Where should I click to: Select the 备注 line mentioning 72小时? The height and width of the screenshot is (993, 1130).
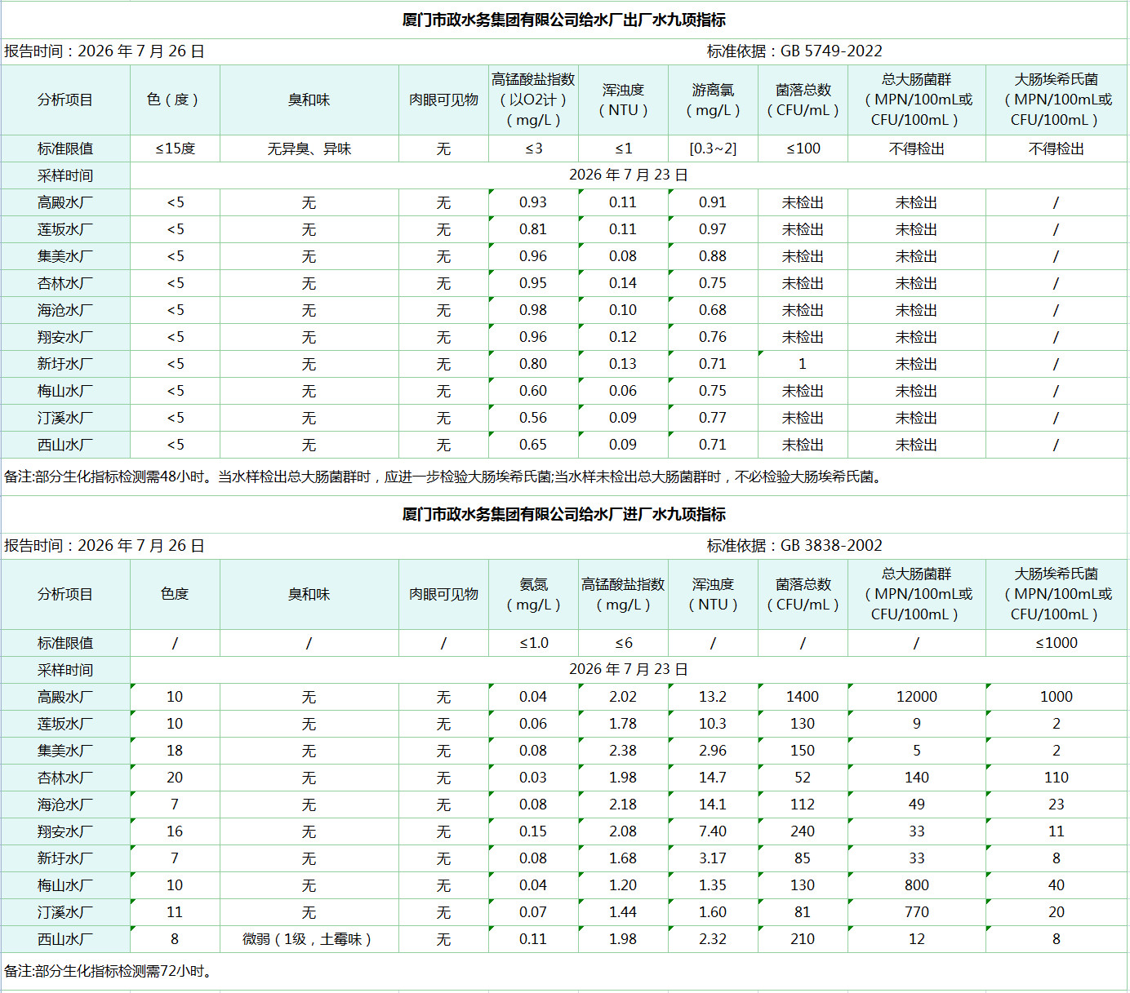click(x=110, y=971)
